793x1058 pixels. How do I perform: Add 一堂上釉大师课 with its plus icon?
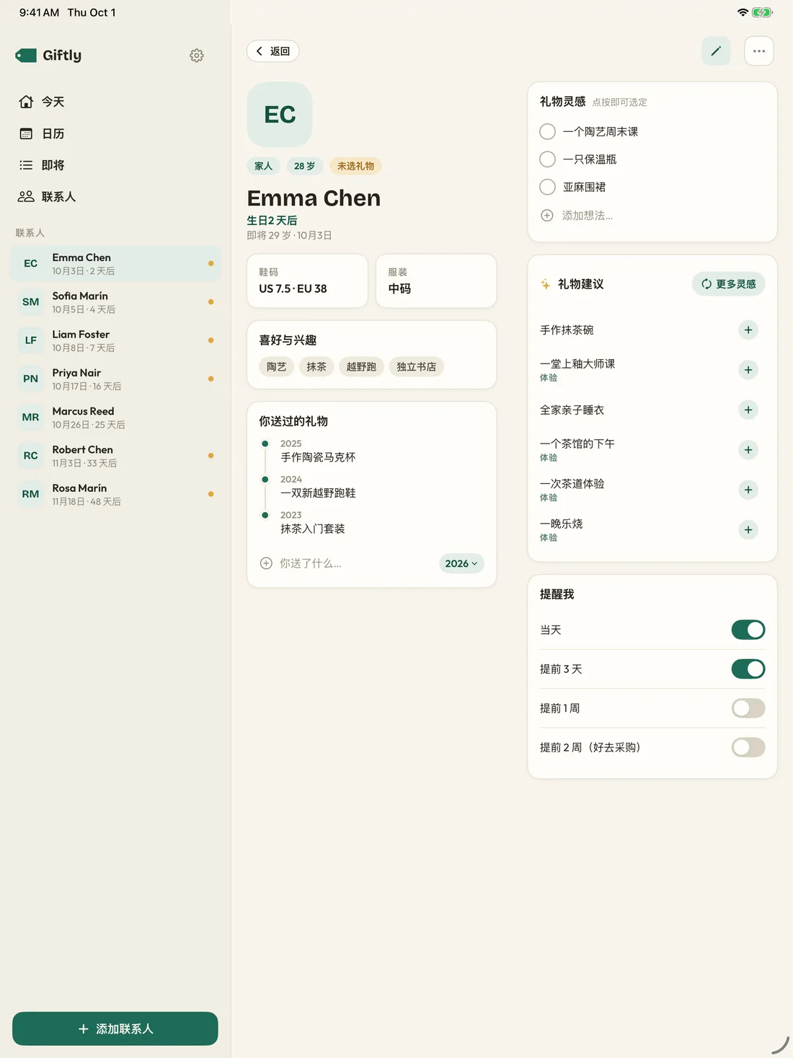click(x=748, y=370)
